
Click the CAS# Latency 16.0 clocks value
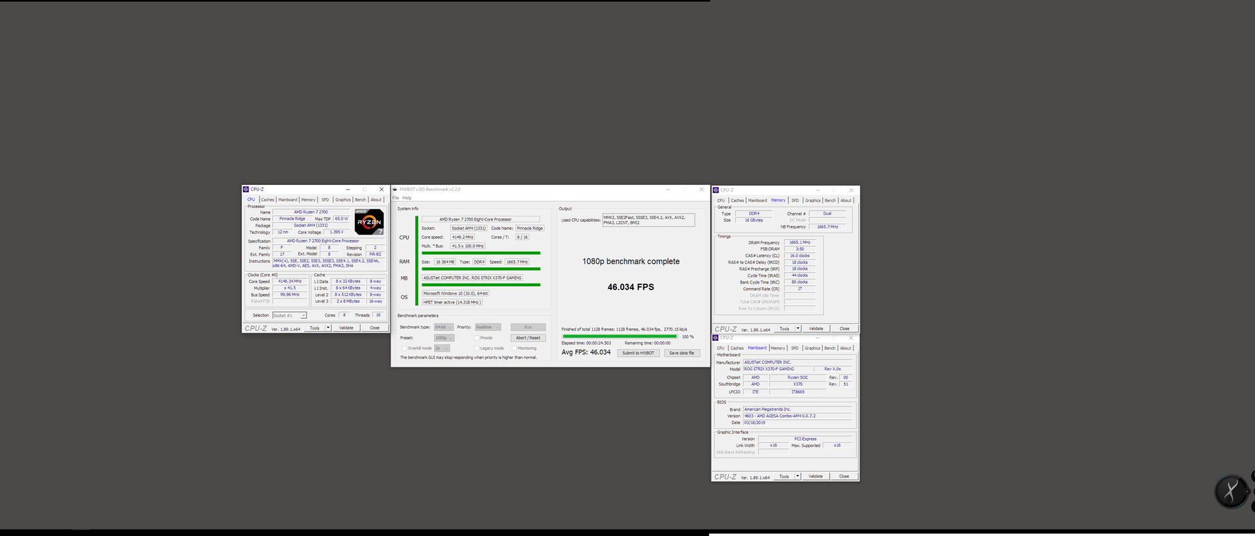pyautogui.click(x=799, y=256)
